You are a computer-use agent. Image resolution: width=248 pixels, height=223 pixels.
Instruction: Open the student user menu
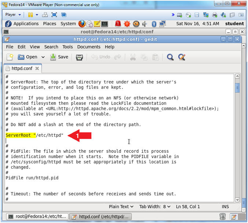234,24
